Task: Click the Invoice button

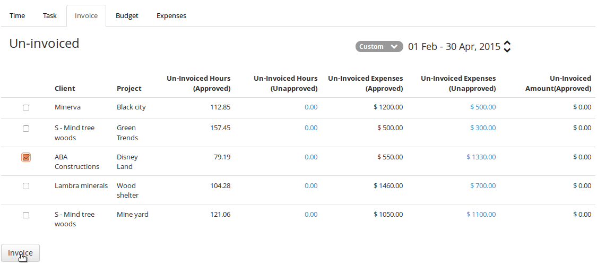Action: point(20,253)
